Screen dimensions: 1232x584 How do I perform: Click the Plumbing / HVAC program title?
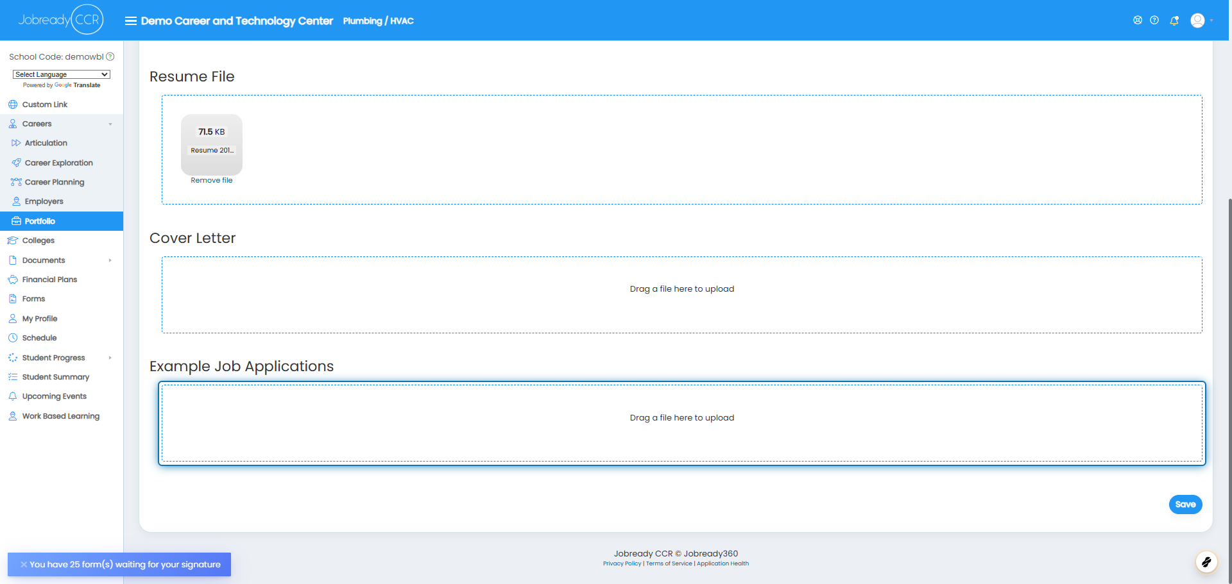(378, 21)
